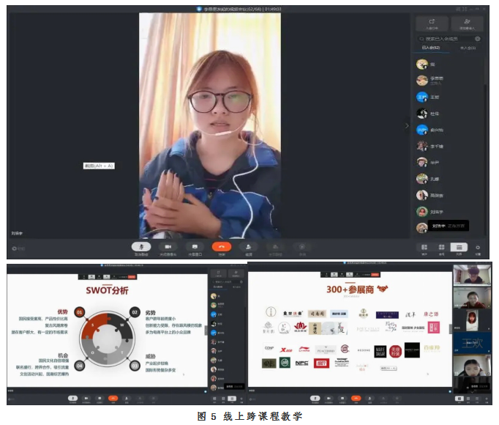499x425 pixels.
Task: Clear the member search box
Action: click(476, 38)
